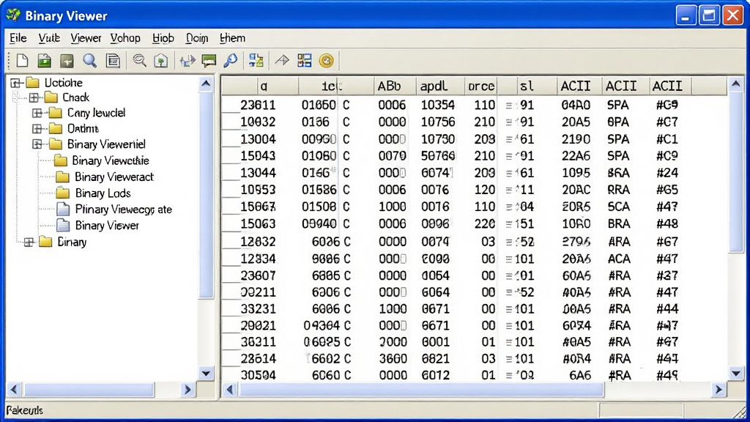Sort by the apdL column header
The image size is (750, 422).
point(440,86)
